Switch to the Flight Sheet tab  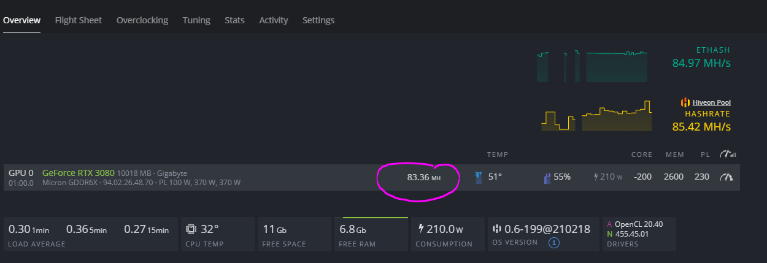[x=79, y=20]
